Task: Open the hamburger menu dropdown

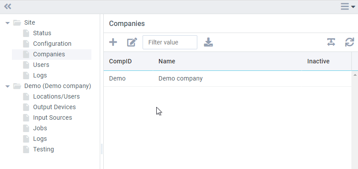Action: (348, 7)
